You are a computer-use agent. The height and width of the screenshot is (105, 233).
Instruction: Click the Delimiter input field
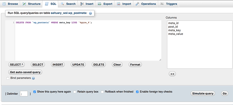[24, 94]
